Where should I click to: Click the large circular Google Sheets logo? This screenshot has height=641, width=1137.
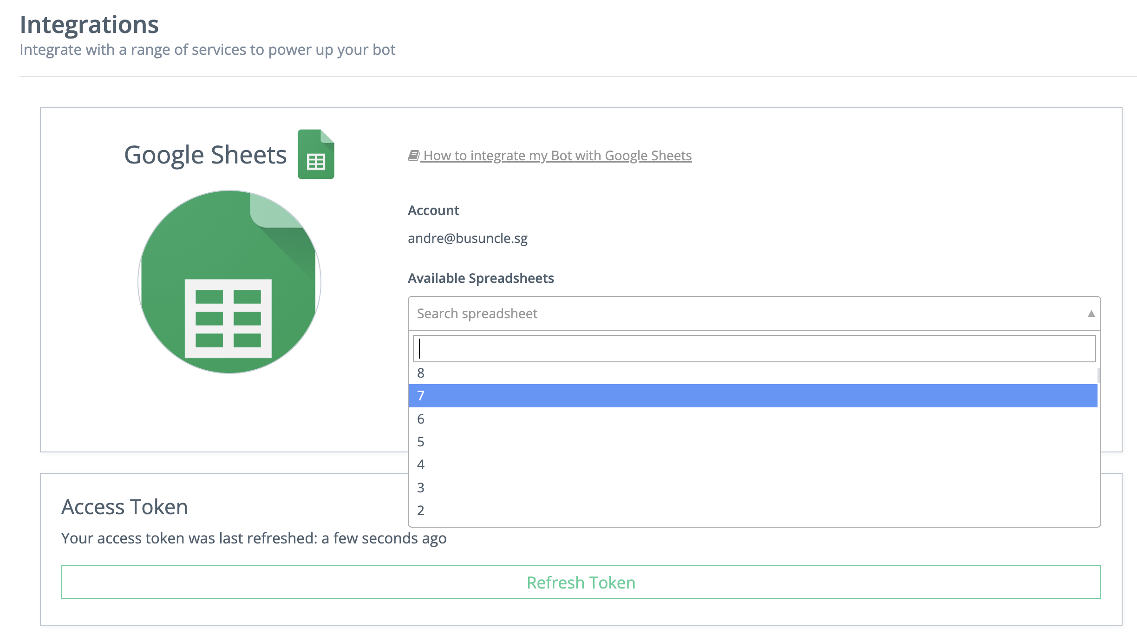click(229, 281)
